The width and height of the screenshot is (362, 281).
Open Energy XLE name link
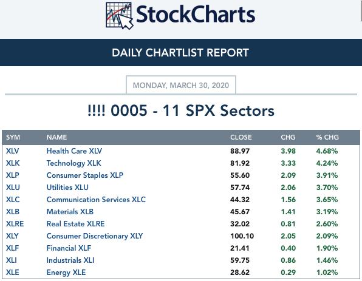point(66,273)
